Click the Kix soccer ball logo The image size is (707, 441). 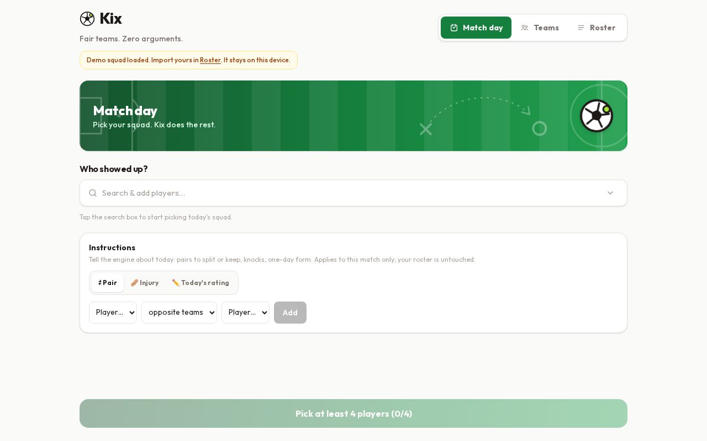coord(87,19)
